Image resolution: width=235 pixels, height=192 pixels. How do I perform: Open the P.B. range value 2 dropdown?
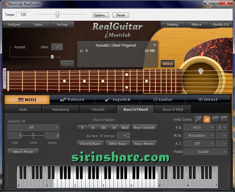(222, 128)
